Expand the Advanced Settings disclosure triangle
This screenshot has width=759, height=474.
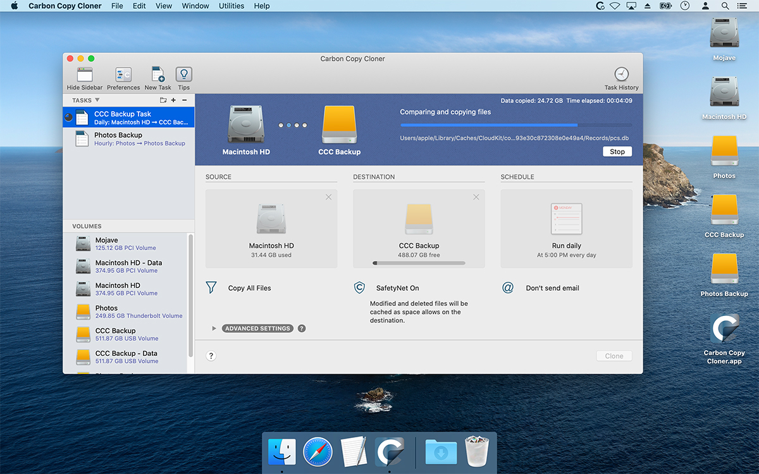pos(214,329)
